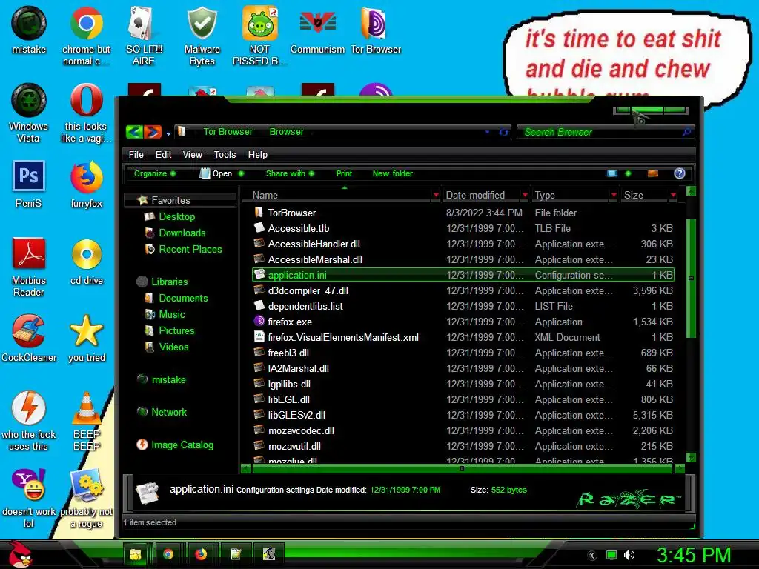Open the views options dropdown arrow in the toolbar
This screenshot has height=569, width=759.
(x=628, y=173)
